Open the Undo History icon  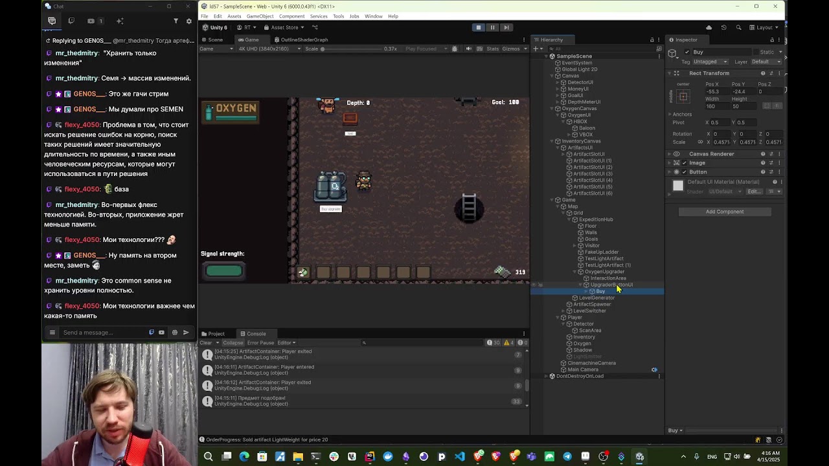723,27
